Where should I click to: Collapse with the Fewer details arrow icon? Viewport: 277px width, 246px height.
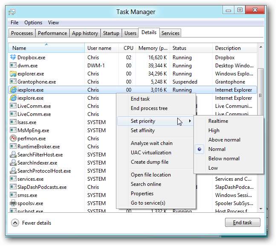coord(15,223)
